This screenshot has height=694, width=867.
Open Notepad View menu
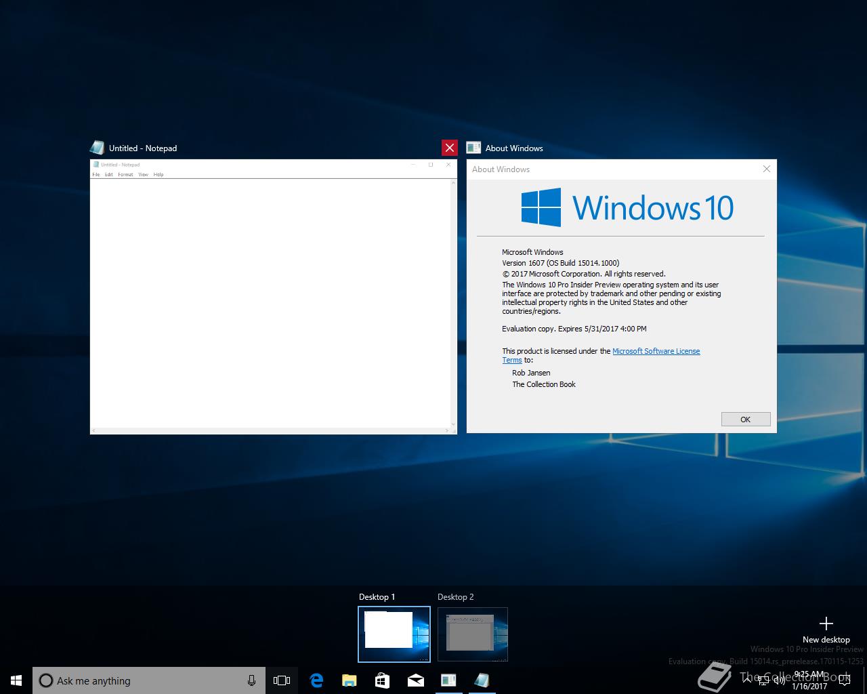coord(143,174)
